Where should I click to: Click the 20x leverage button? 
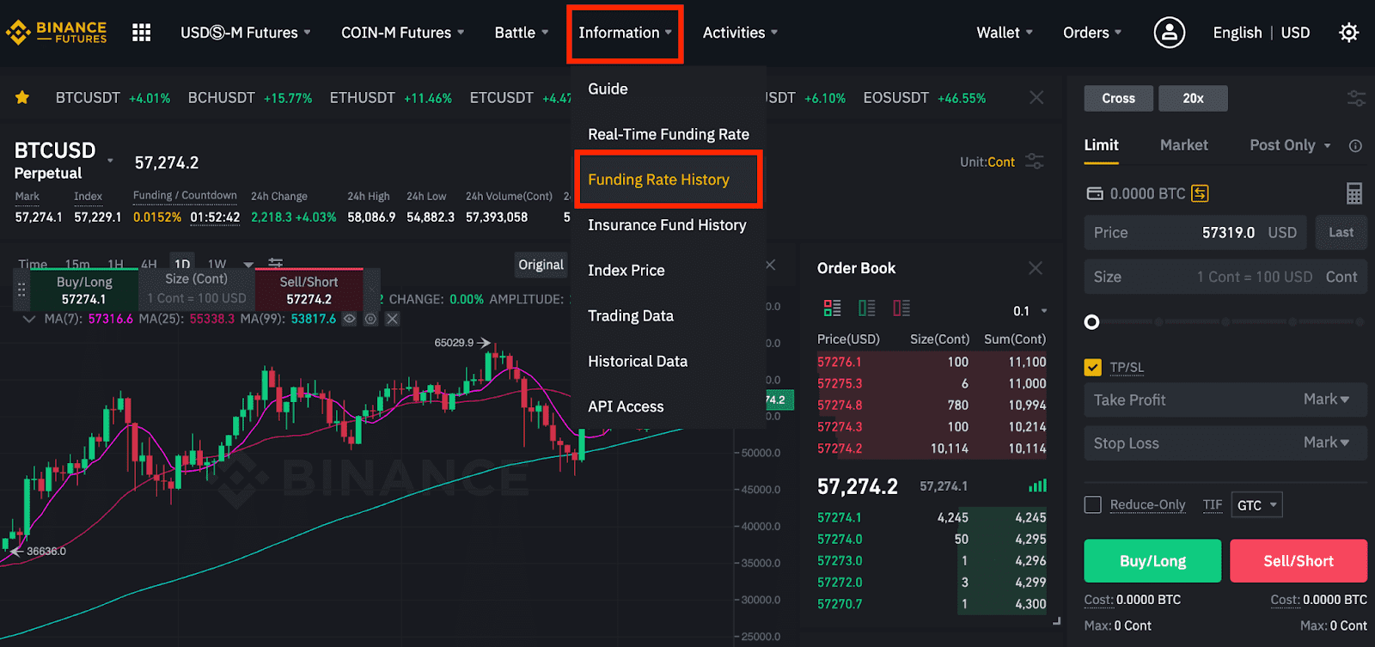pyautogui.click(x=1193, y=99)
